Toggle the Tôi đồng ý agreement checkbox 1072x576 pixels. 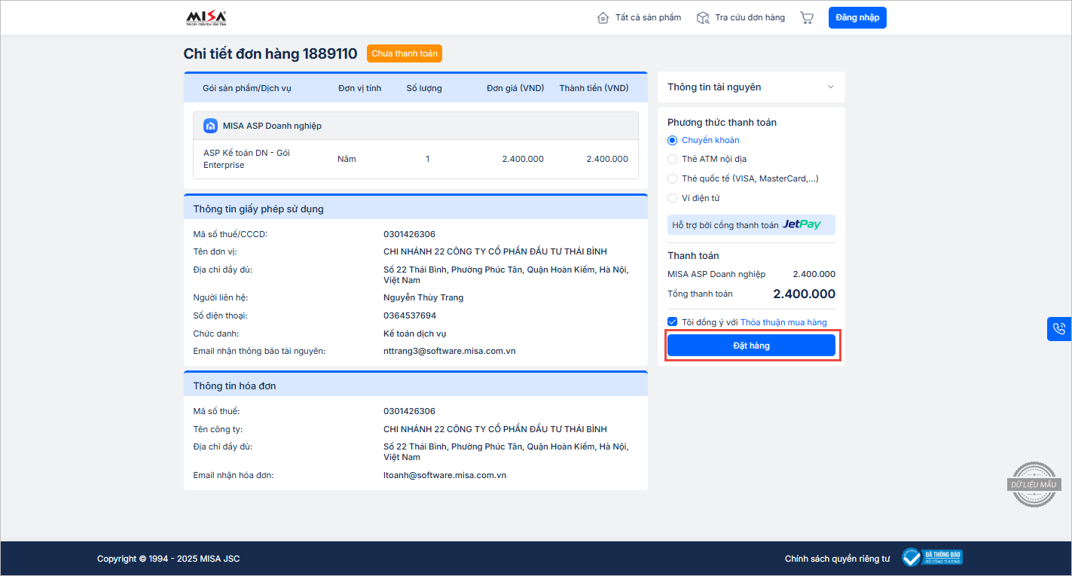pos(673,322)
